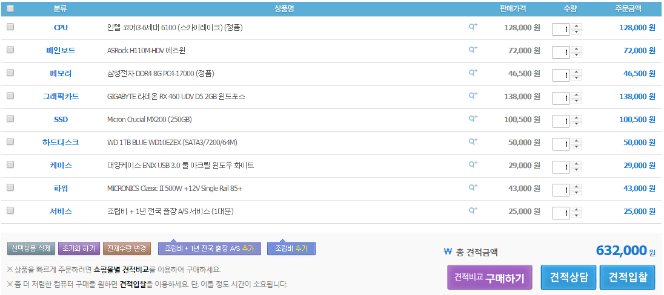Open magnifier detail icon for 메모리 row
This screenshot has width=664, height=295.
(473, 73)
